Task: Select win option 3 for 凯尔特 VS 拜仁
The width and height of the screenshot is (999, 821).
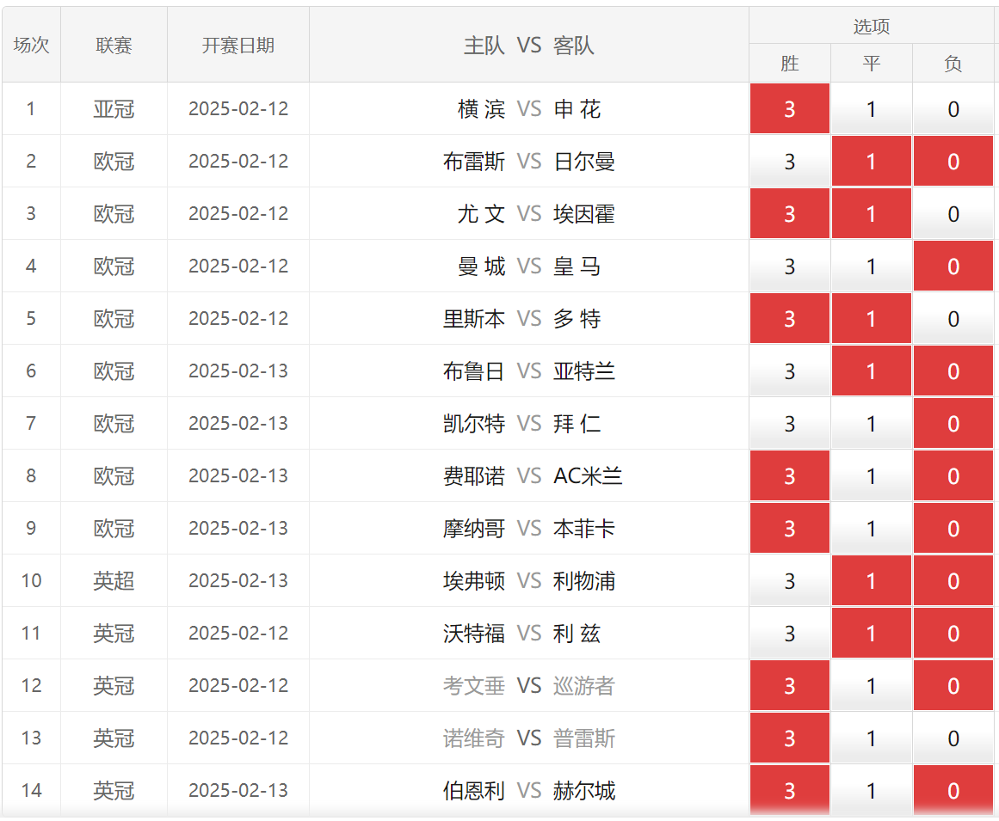Action: coord(789,423)
